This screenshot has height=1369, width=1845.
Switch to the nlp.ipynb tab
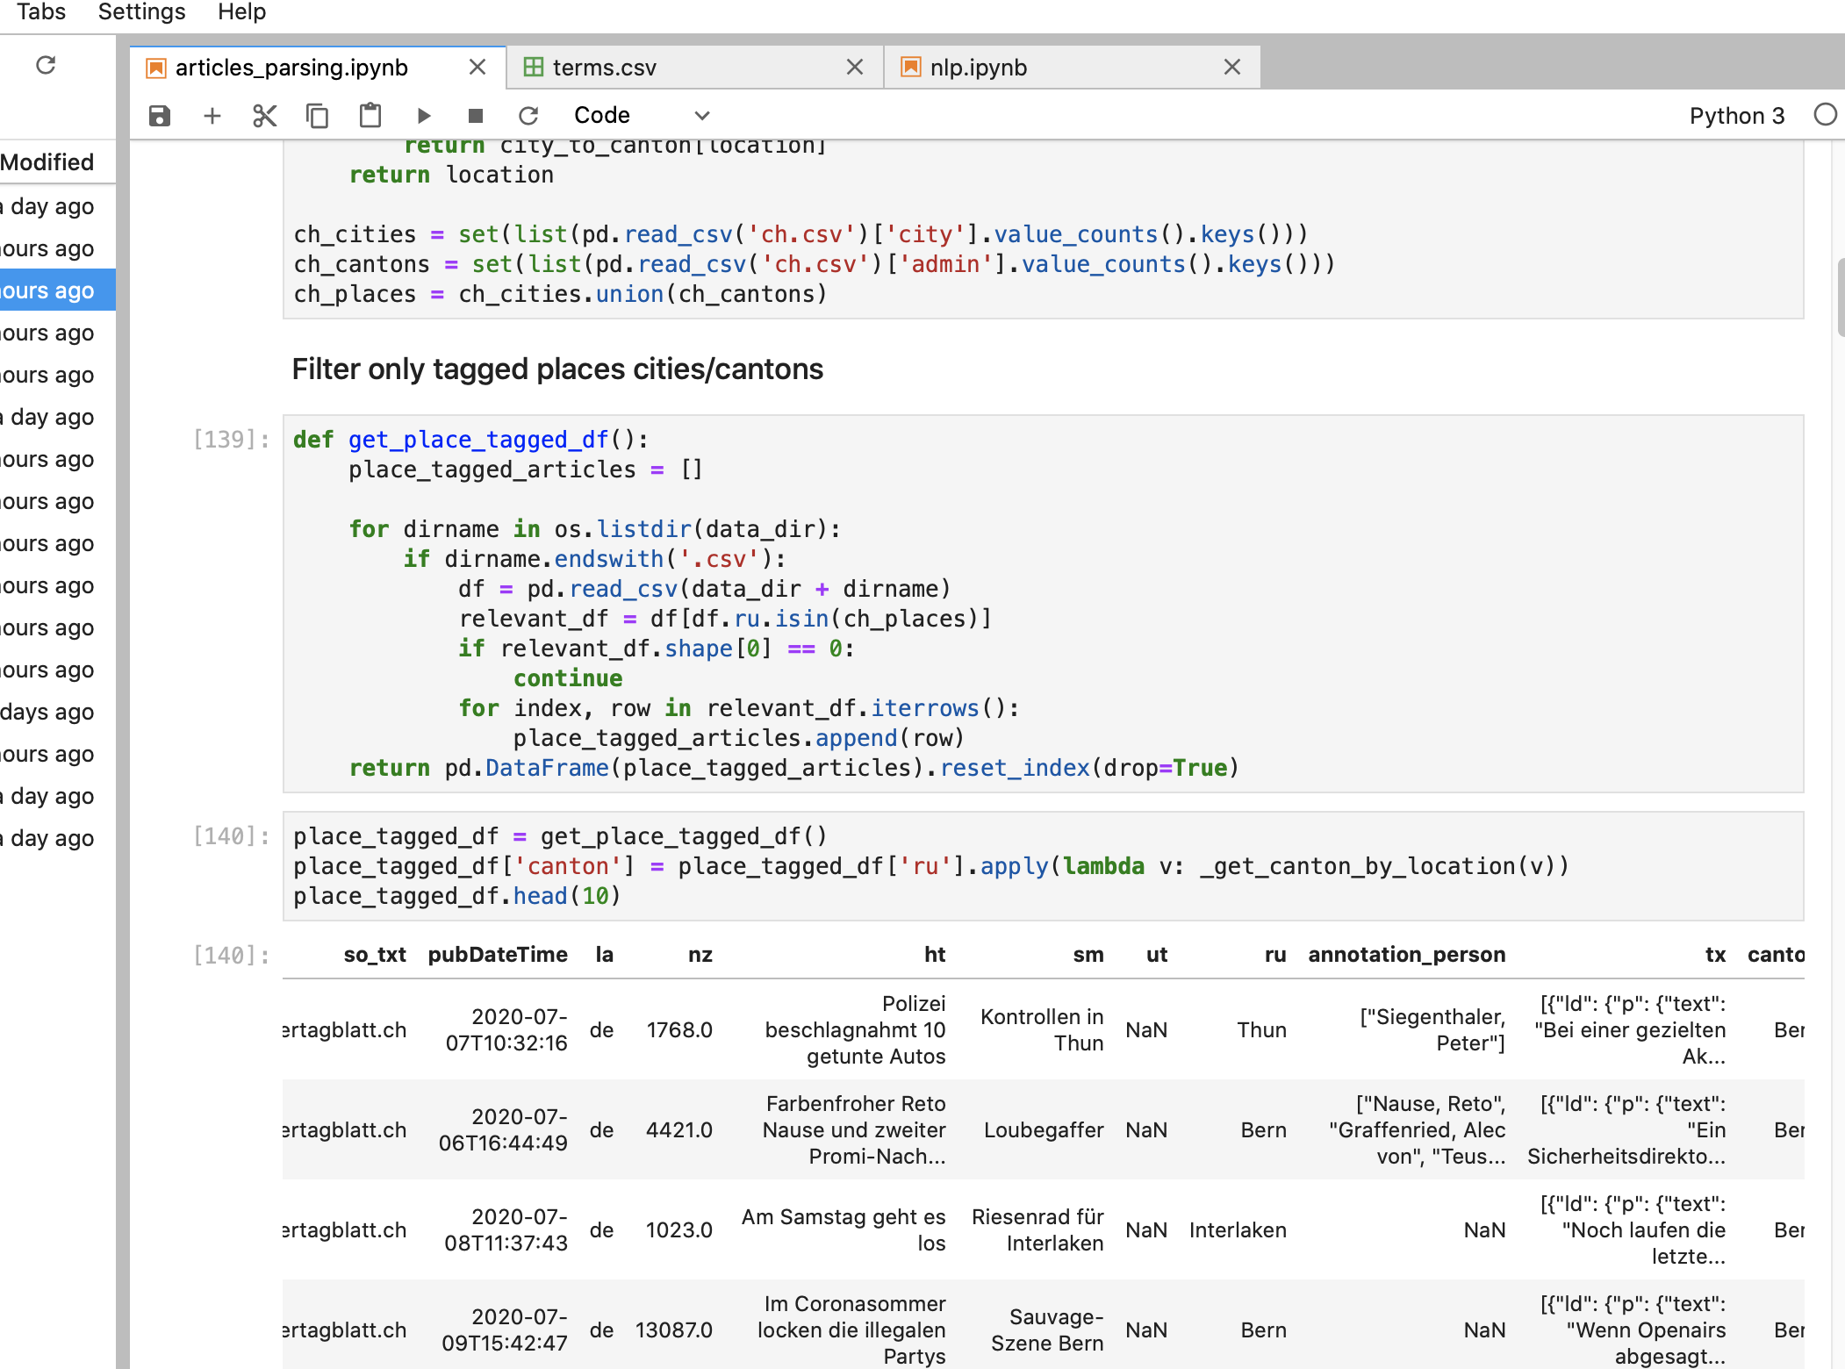pyautogui.click(x=978, y=68)
